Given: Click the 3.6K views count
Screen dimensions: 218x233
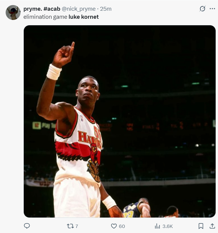Looking at the screenshot, I should click(x=168, y=226).
